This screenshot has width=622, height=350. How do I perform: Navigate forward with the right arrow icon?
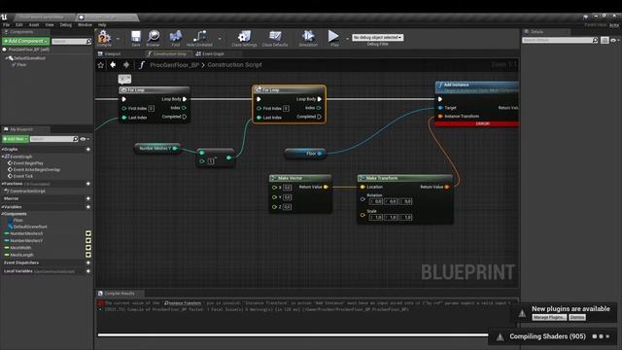click(126, 65)
